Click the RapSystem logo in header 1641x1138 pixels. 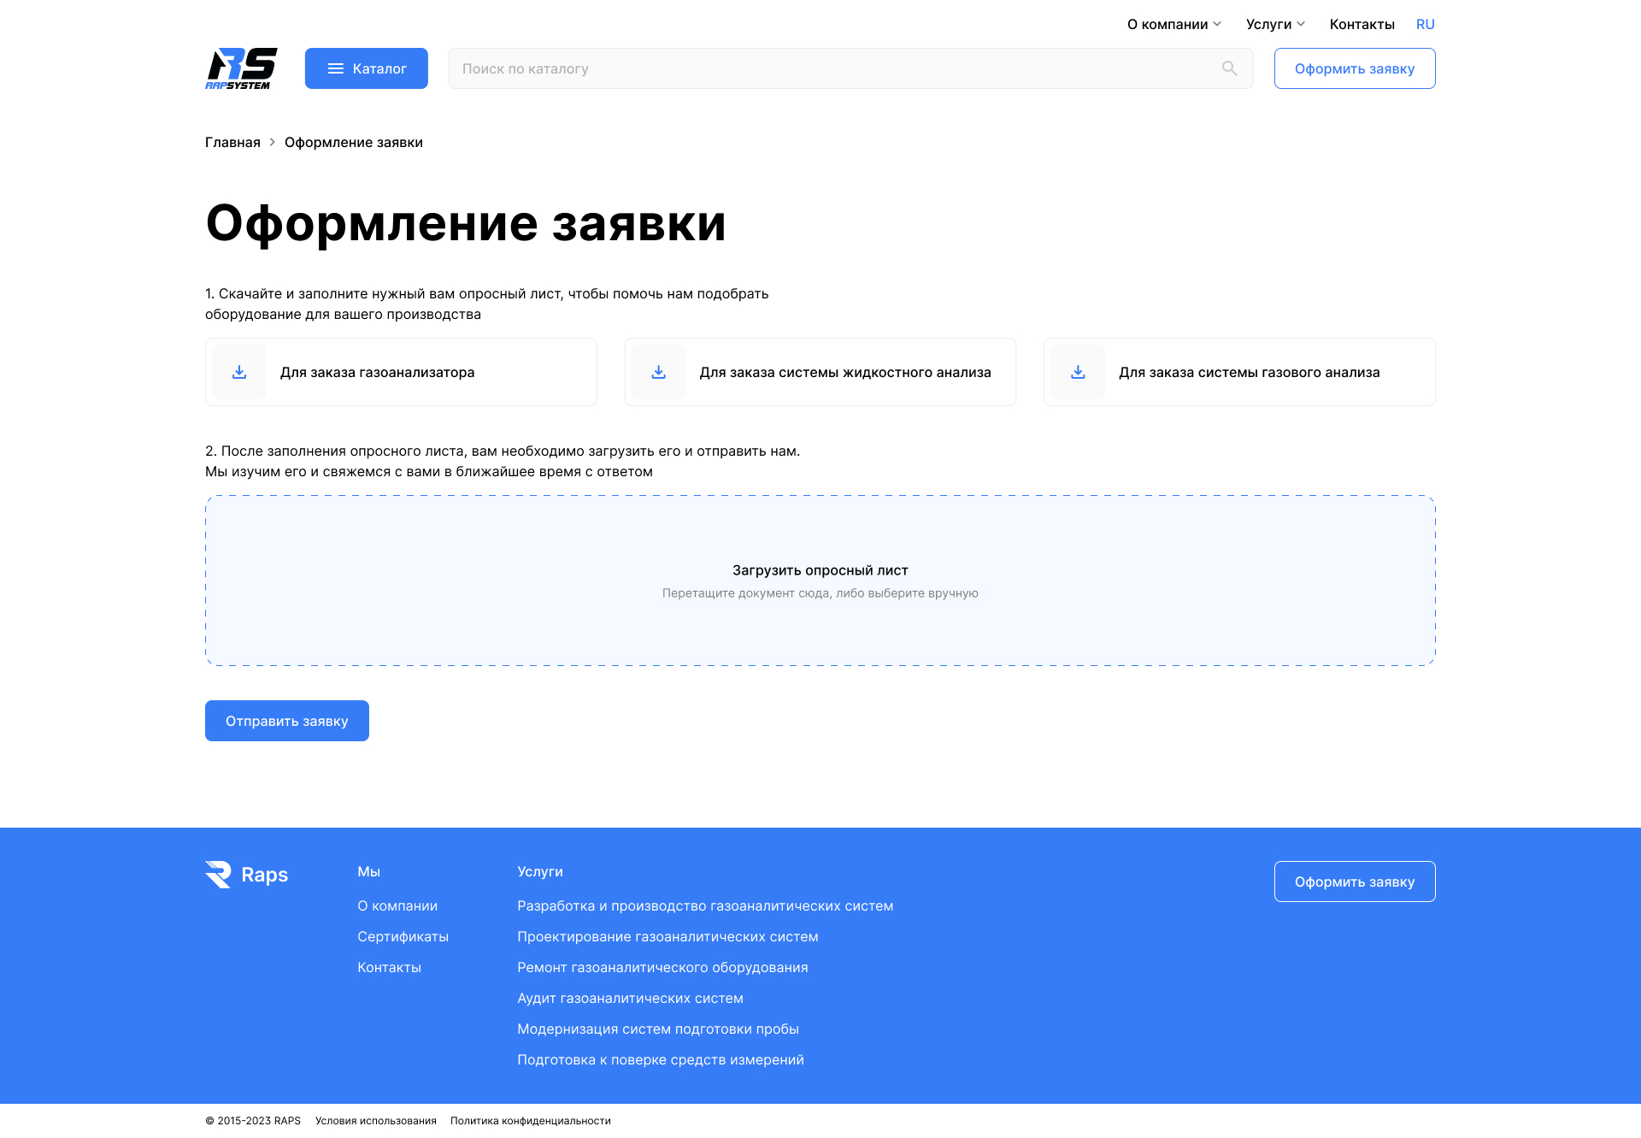(x=241, y=68)
